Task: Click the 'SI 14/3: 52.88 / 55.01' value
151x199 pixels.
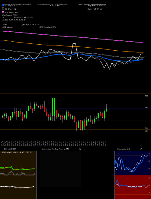Action: 23,17
